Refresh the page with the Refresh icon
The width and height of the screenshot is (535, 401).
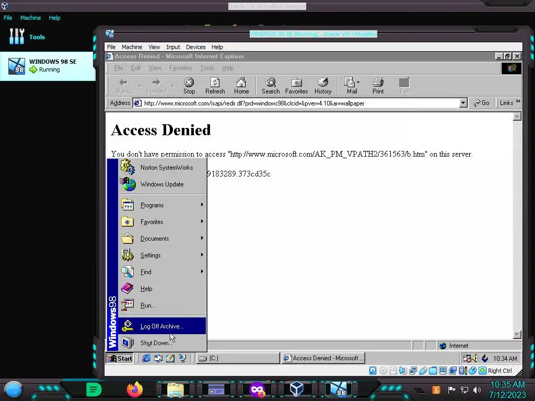click(x=215, y=82)
